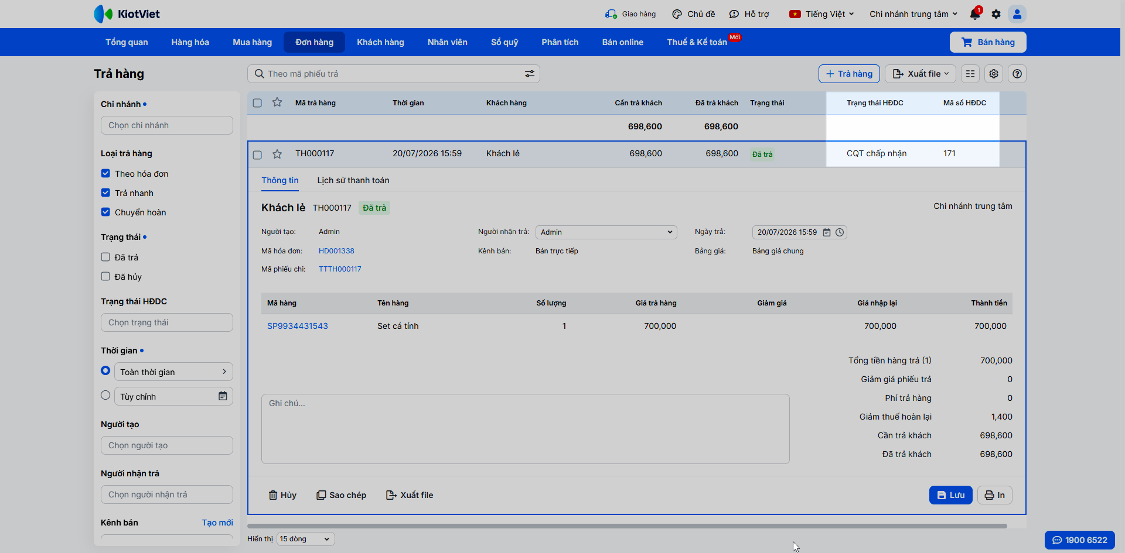Switch list view layout icon
Image resolution: width=1125 pixels, height=553 pixels.
[970, 74]
